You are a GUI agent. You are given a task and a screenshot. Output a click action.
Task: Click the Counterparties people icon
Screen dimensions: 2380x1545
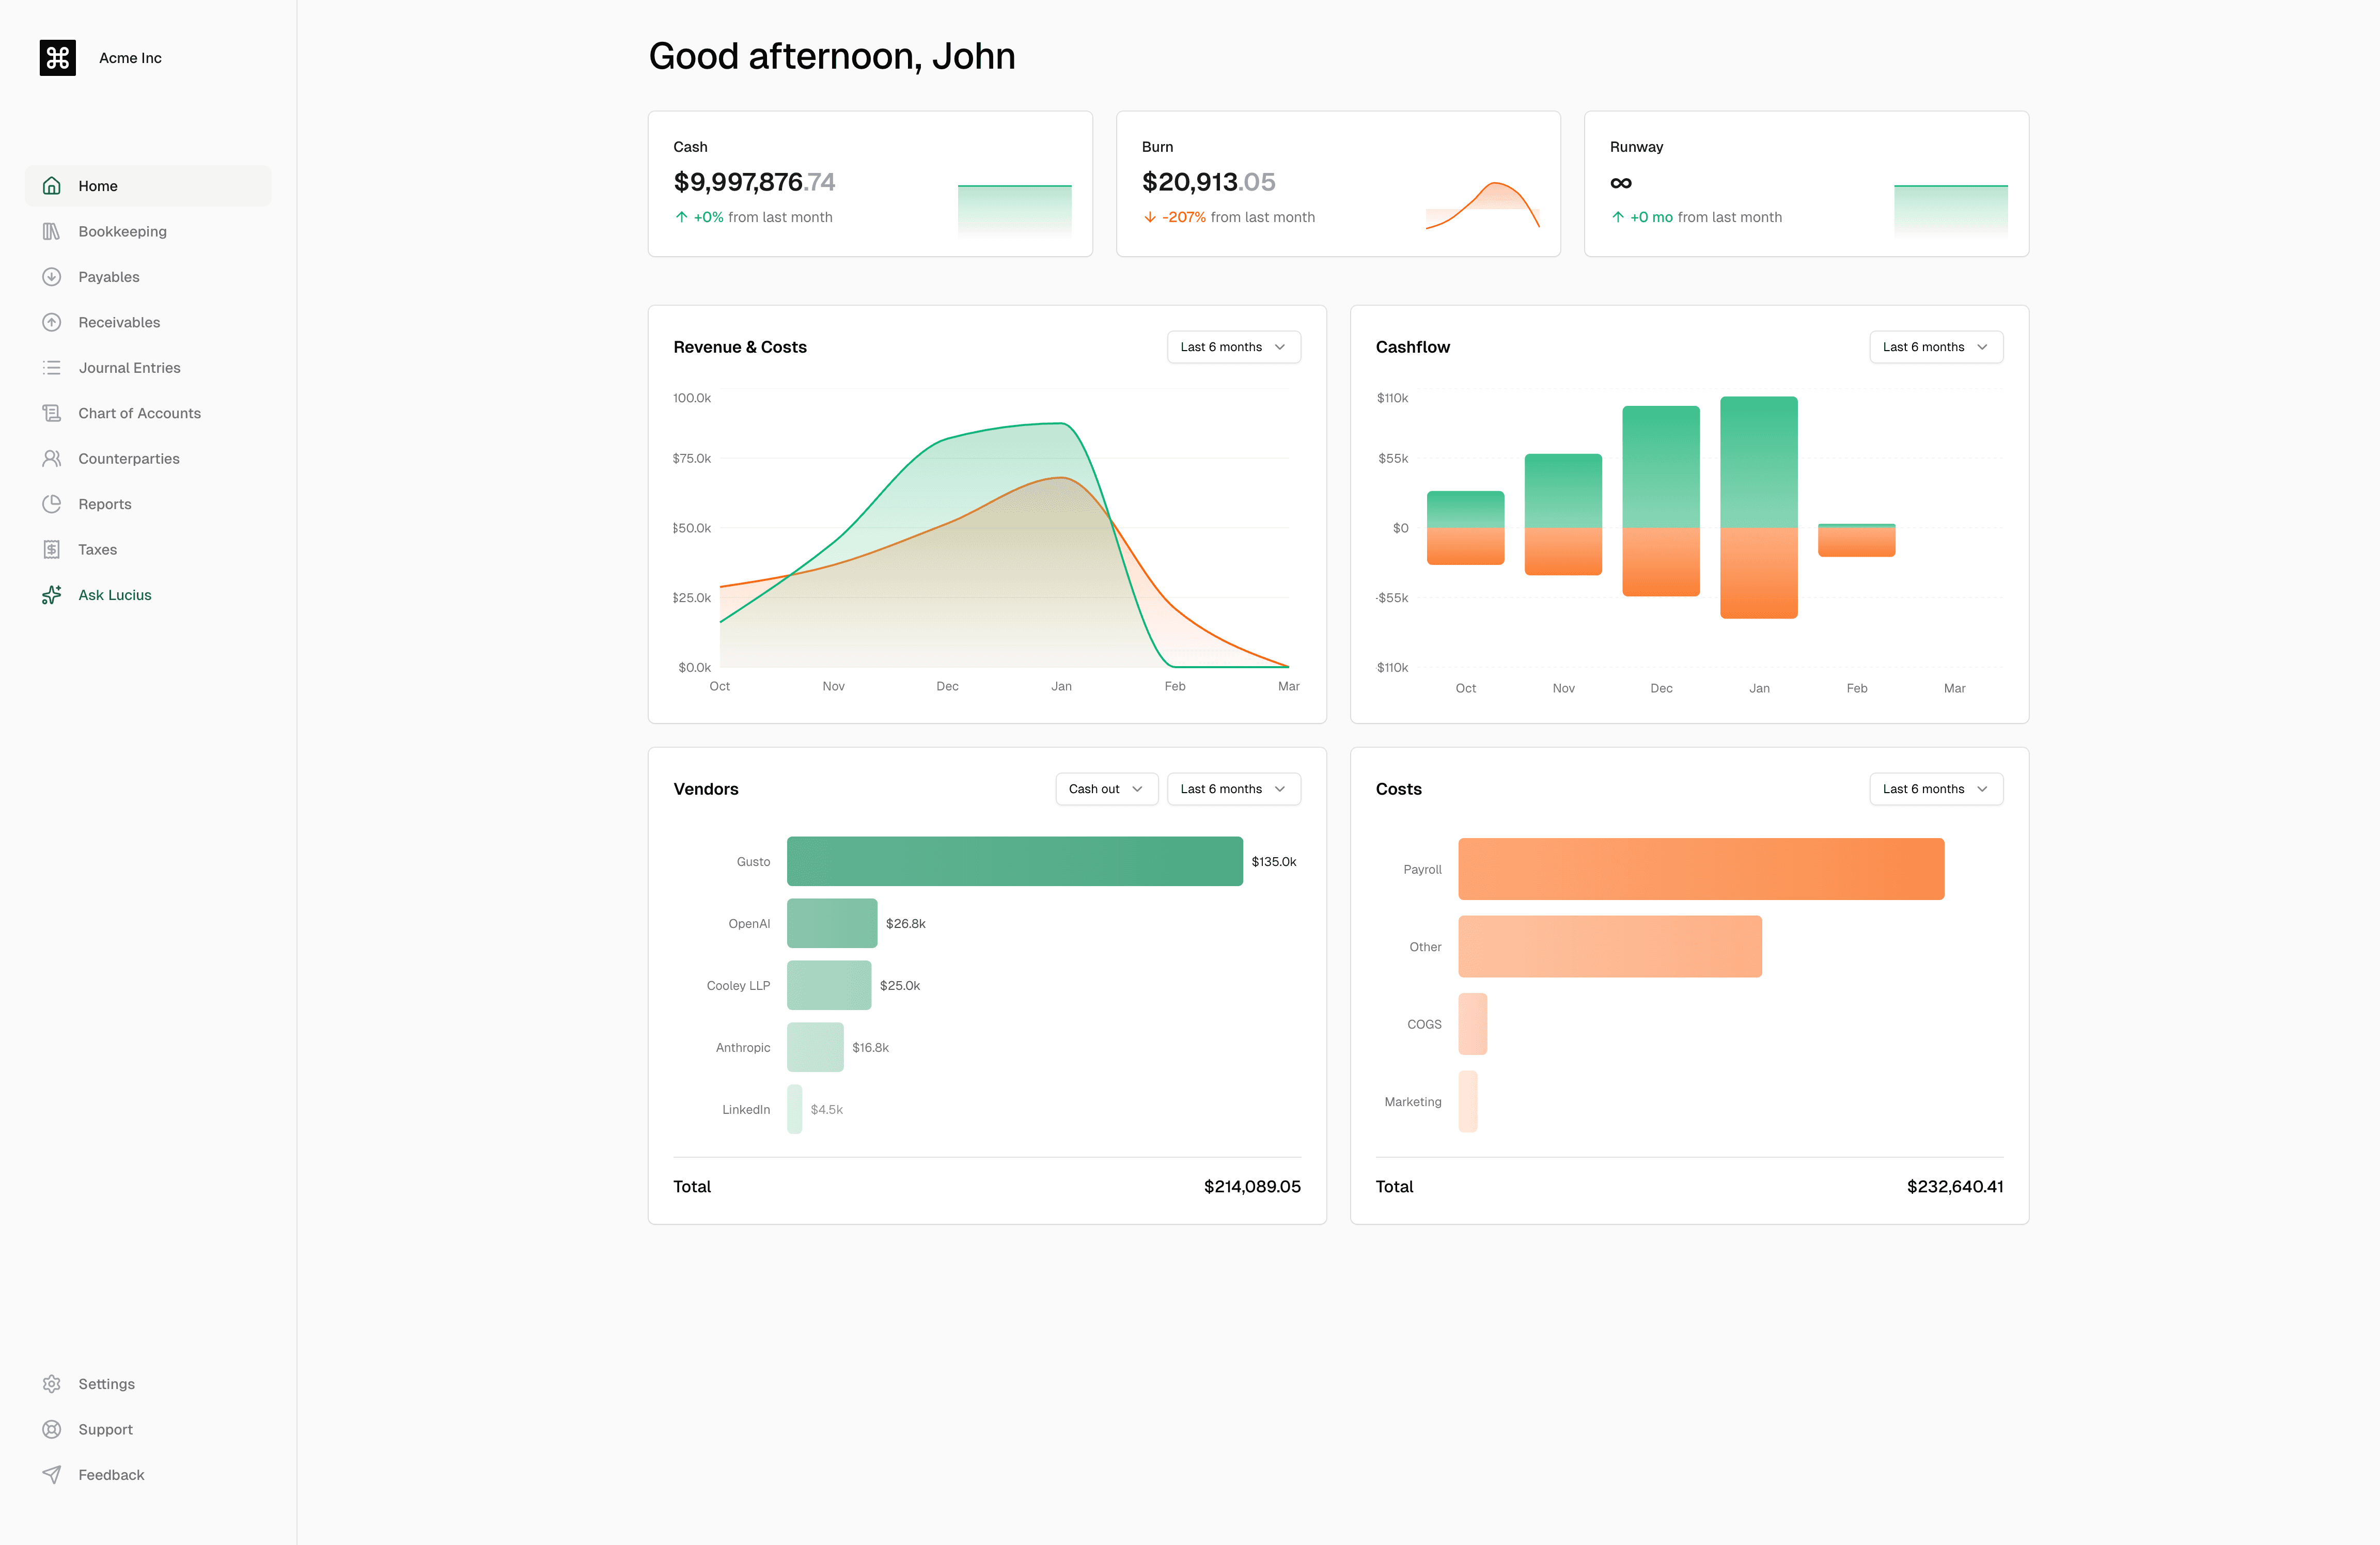52,459
